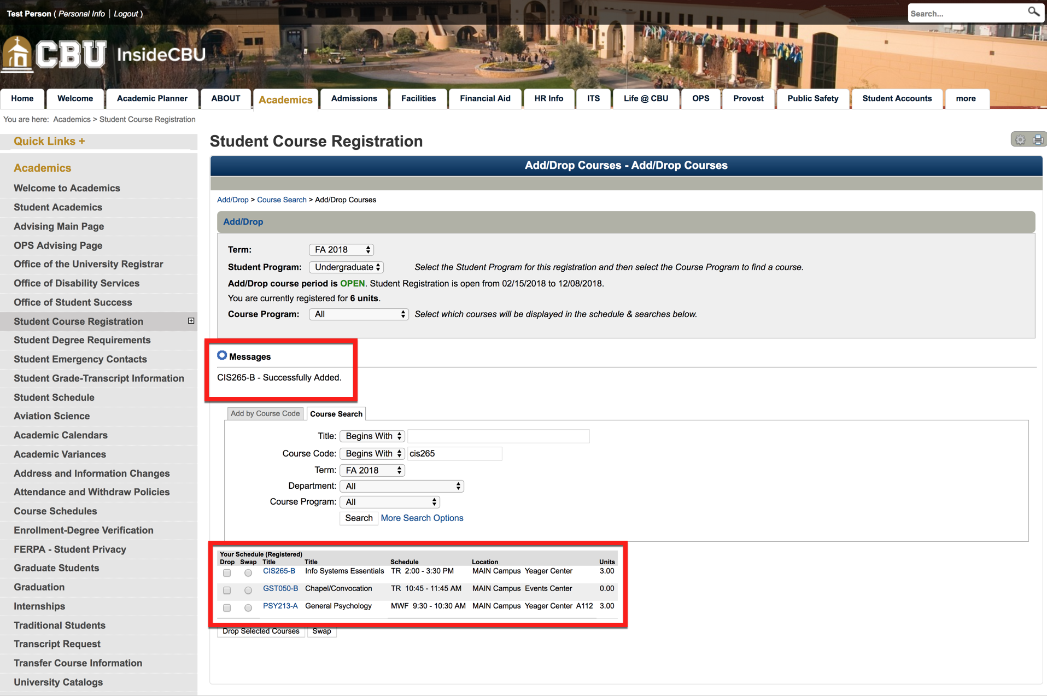Expand Student Course Registration plus icon
The width and height of the screenshot is (1047, 696).
(x=191, y=321)
